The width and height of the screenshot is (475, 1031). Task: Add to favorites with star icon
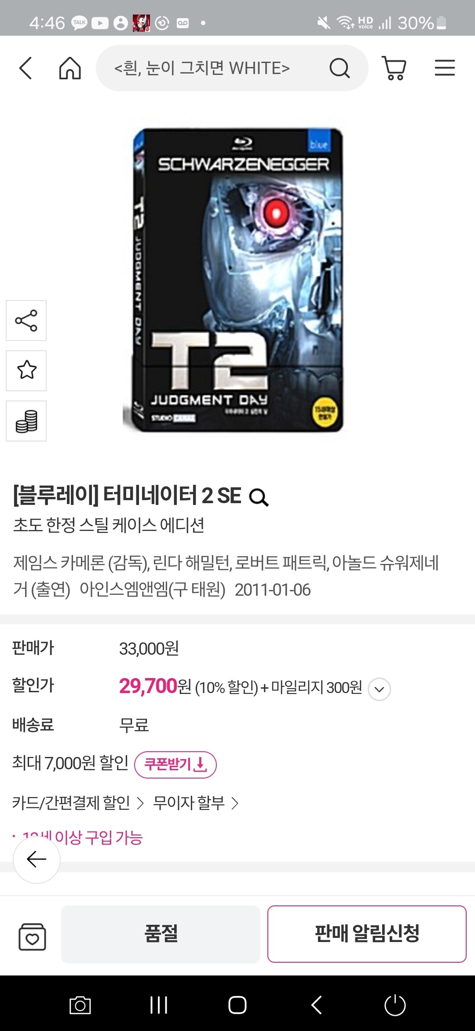(26, 371)
